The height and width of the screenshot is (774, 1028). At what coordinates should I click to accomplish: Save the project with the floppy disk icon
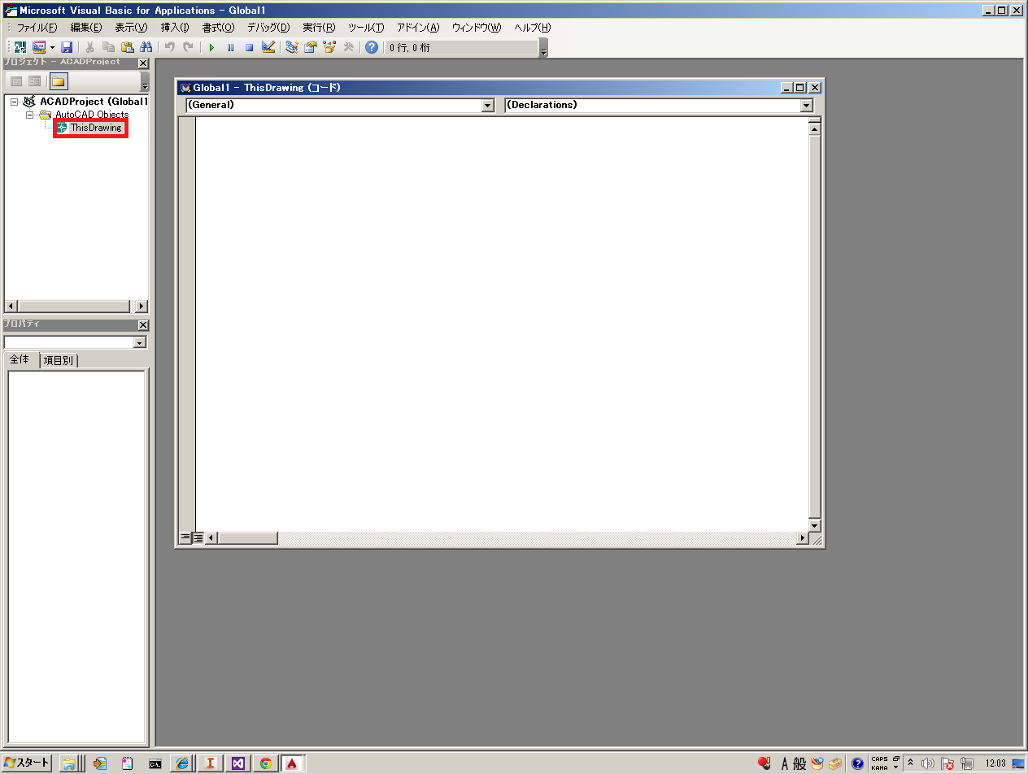(x=67, y=47)
